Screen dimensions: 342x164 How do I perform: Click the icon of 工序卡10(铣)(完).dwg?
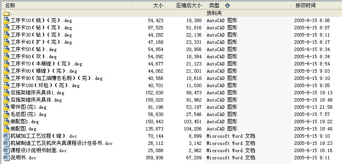6,20
